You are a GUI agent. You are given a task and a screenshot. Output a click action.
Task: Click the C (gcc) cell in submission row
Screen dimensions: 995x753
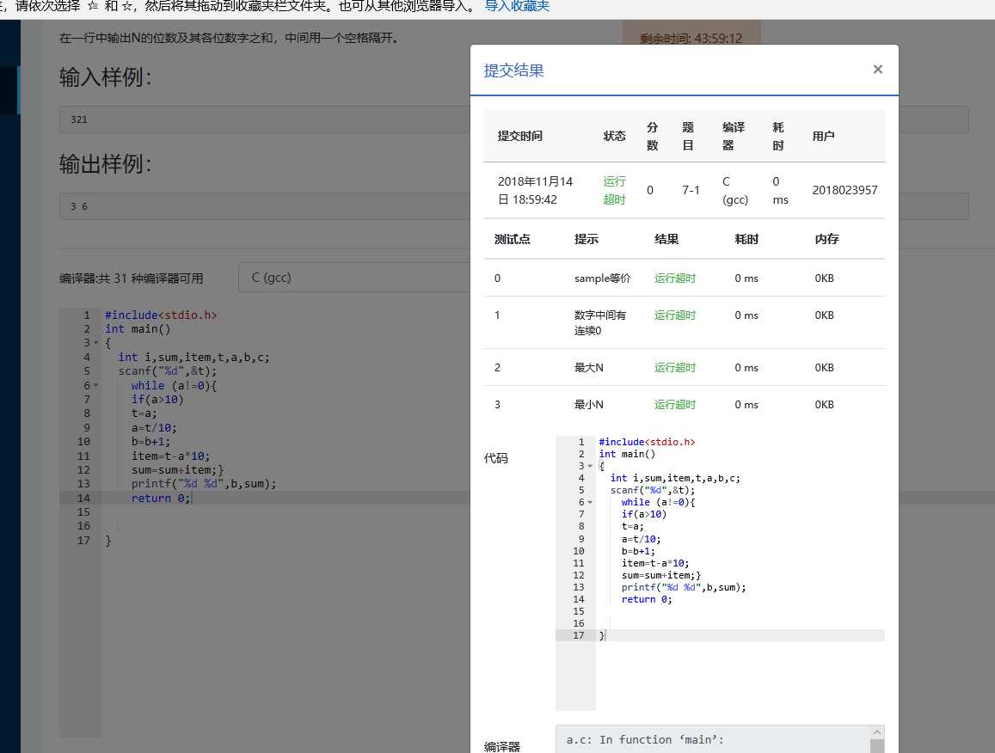pyautogui.click(x=734, y=190)
